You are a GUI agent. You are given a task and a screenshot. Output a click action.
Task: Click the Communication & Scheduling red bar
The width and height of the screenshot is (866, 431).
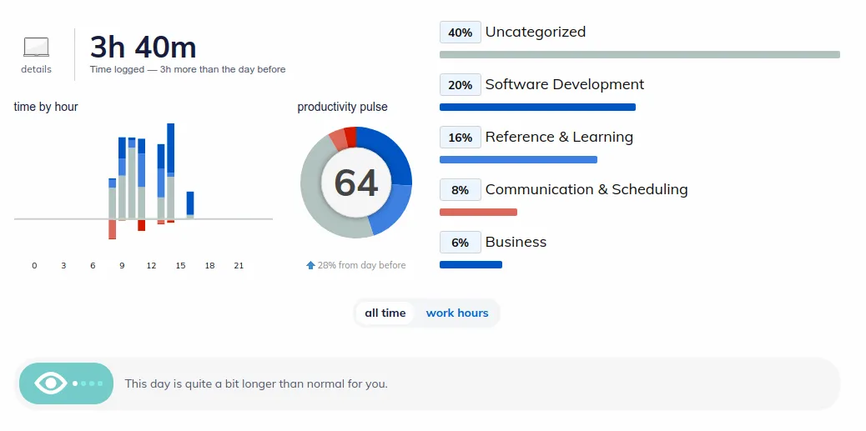[478, 213]
